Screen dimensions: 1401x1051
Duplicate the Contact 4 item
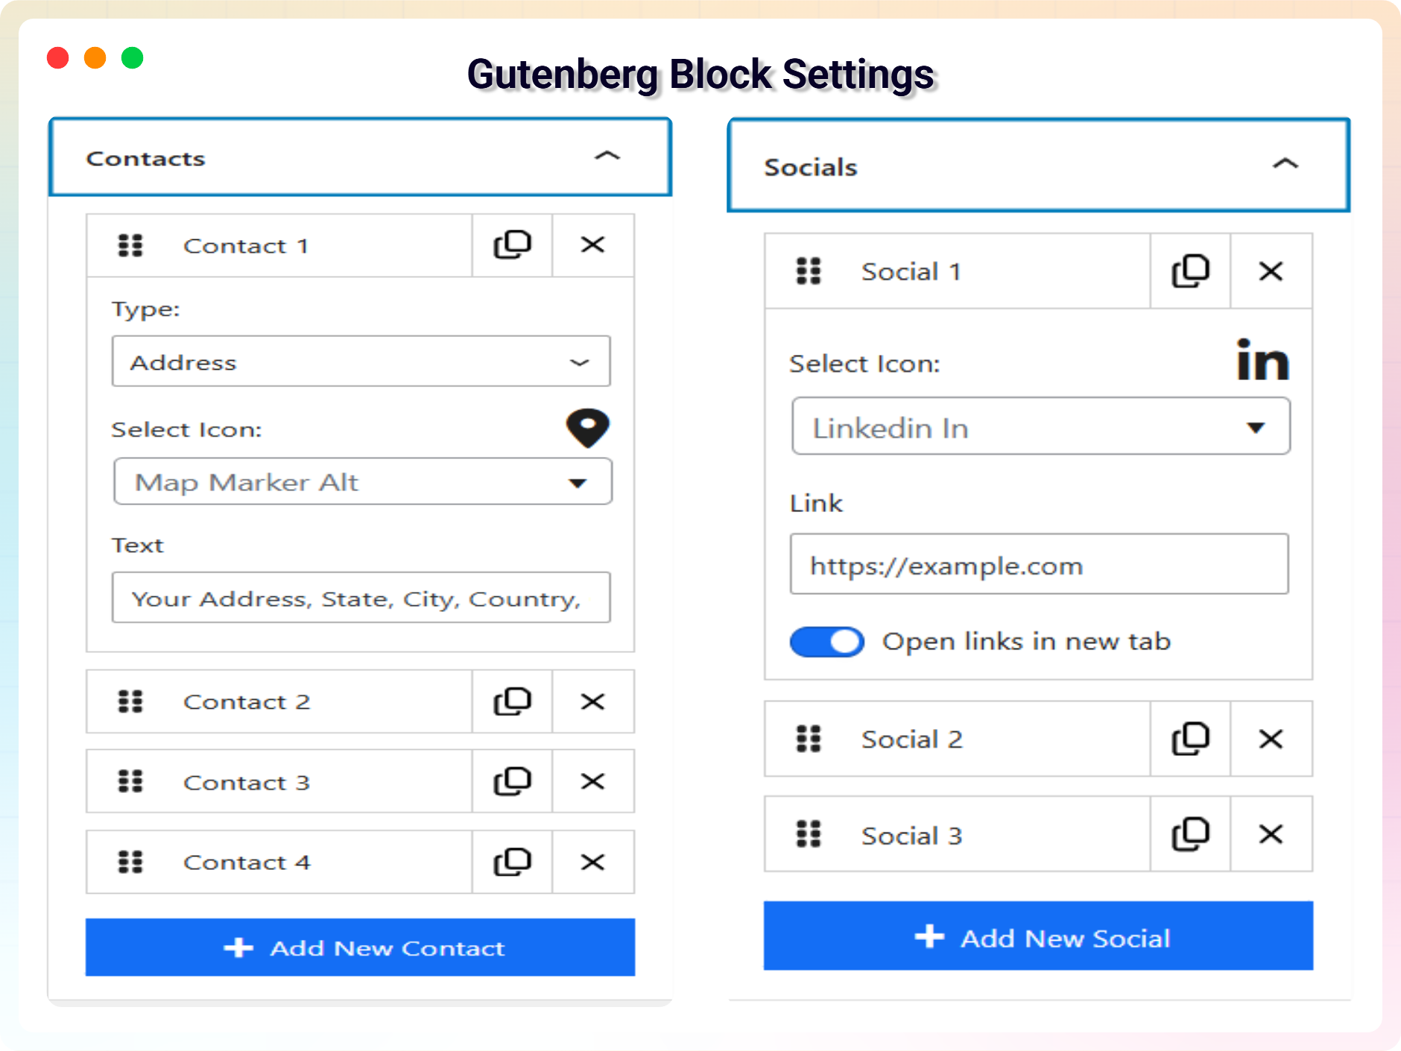[x=512, y=862]
